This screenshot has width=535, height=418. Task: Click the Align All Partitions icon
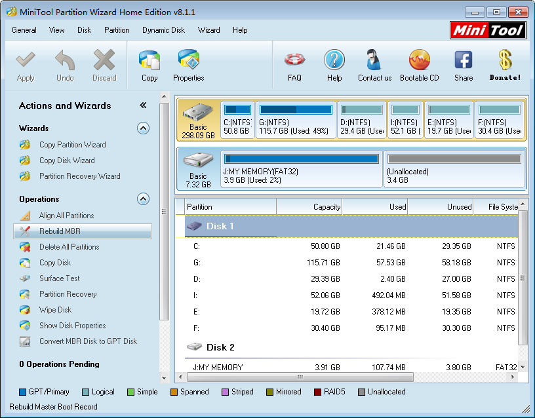pos(25,216)
